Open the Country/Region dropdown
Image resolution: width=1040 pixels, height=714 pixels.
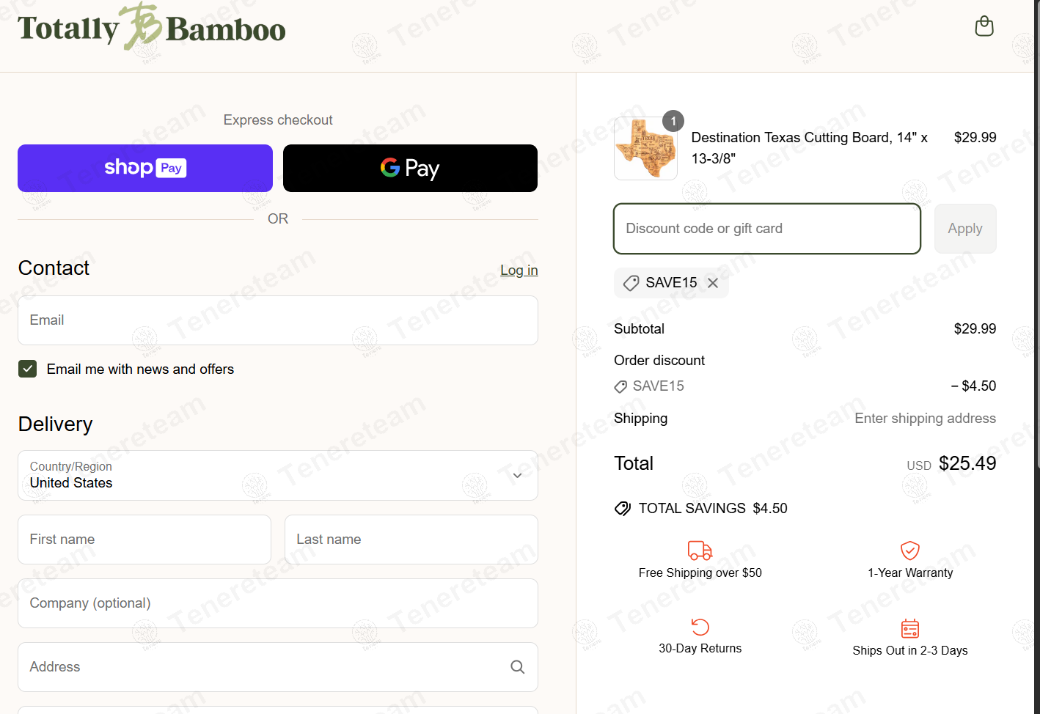pos(277,476)
